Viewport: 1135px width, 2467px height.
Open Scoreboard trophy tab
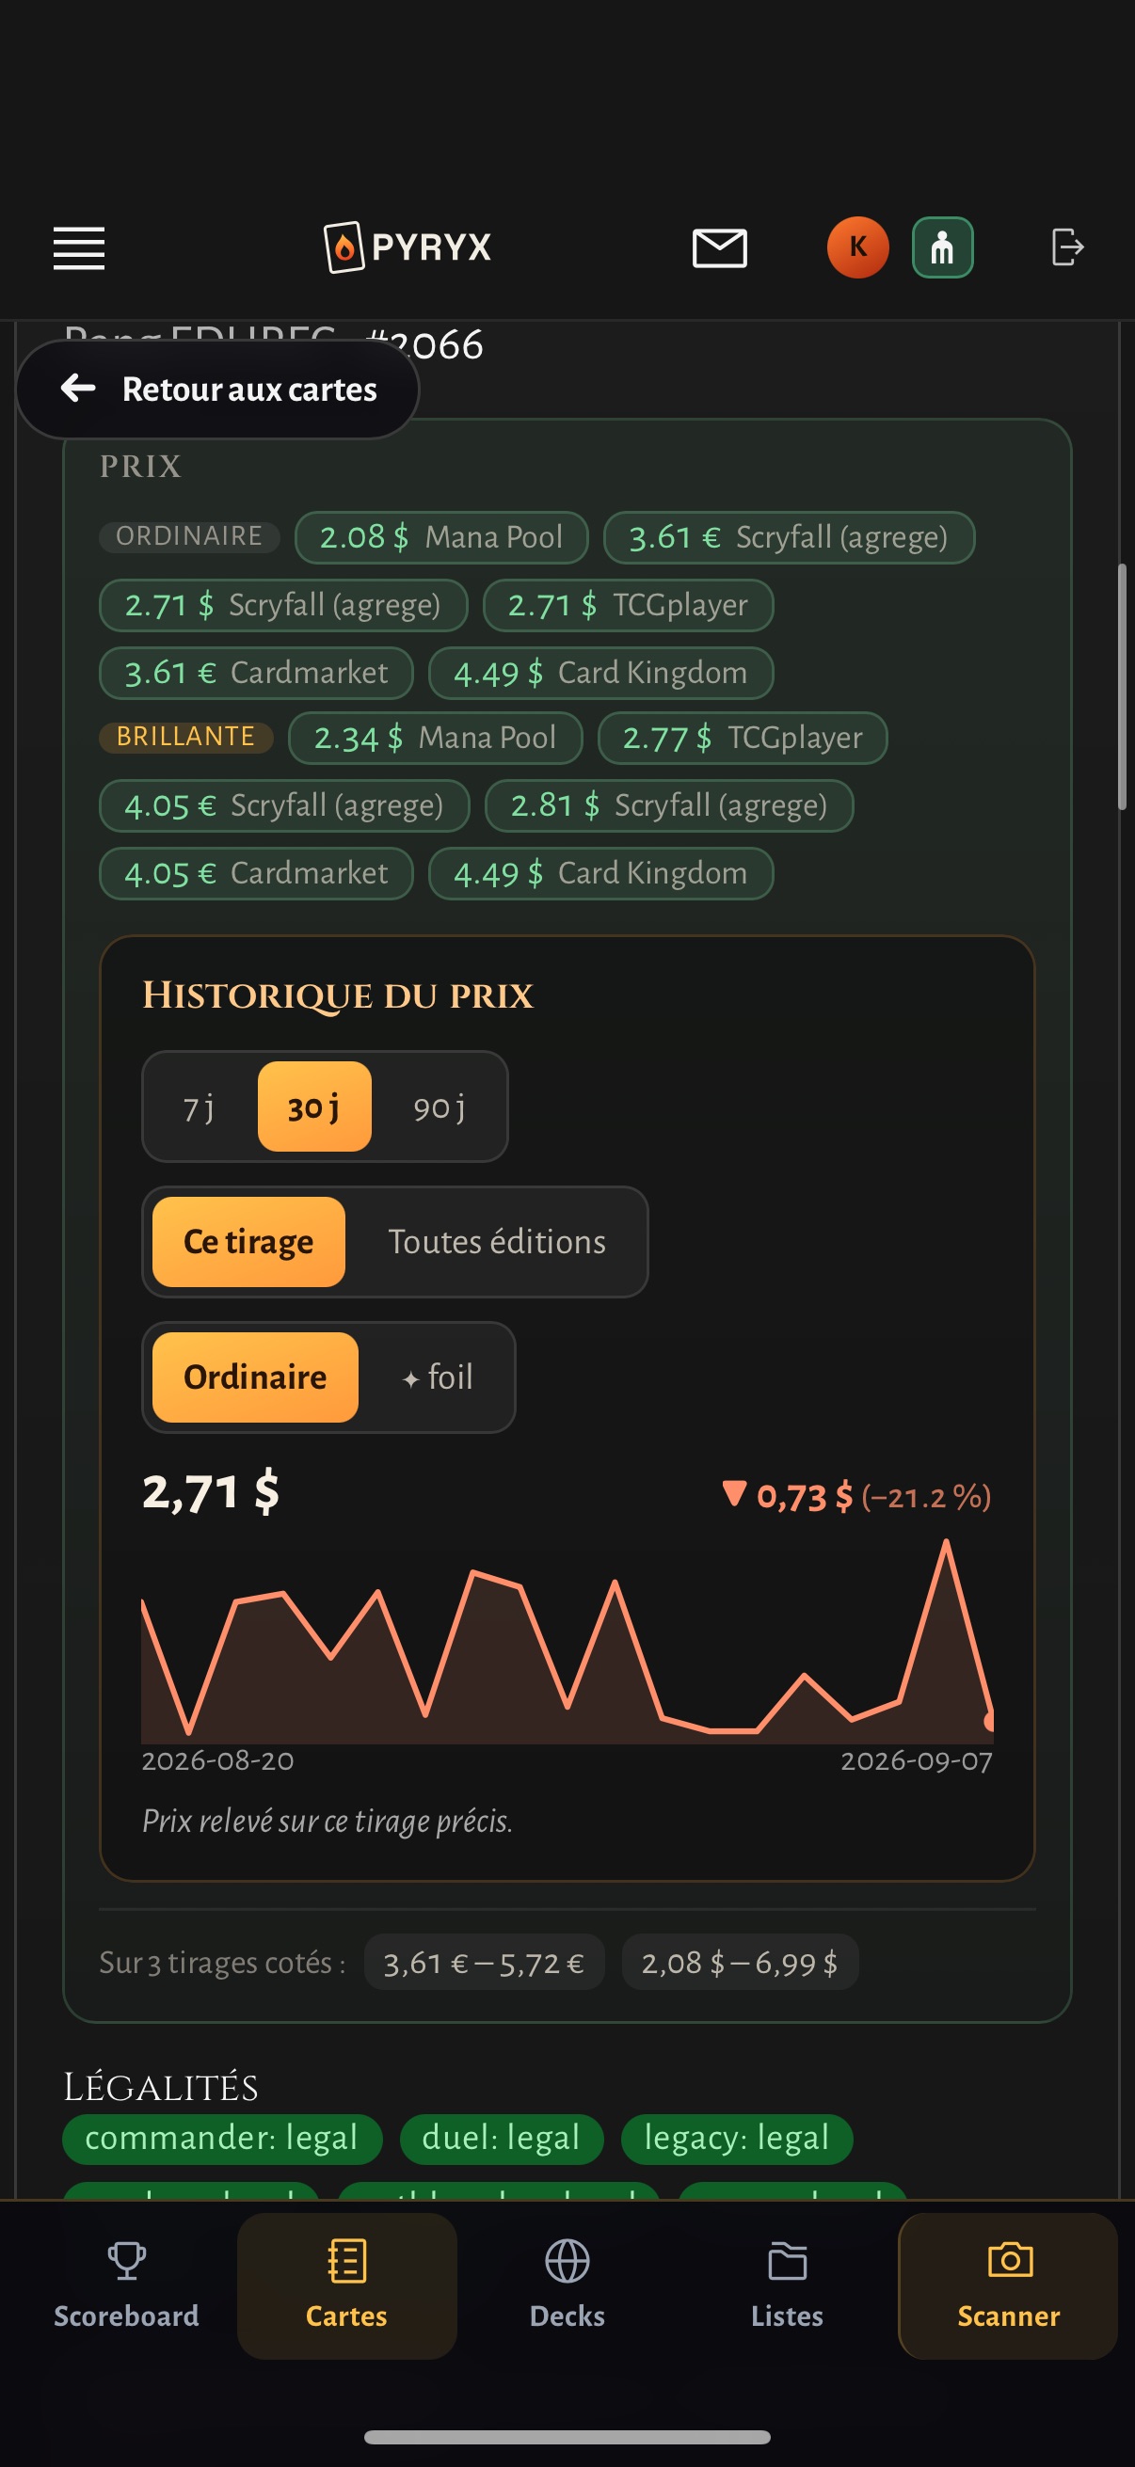point(126,2285)
